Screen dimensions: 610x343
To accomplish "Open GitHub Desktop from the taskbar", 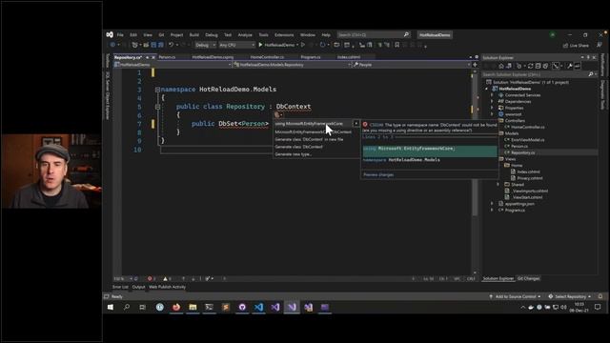I will click(x=242, y=307).
